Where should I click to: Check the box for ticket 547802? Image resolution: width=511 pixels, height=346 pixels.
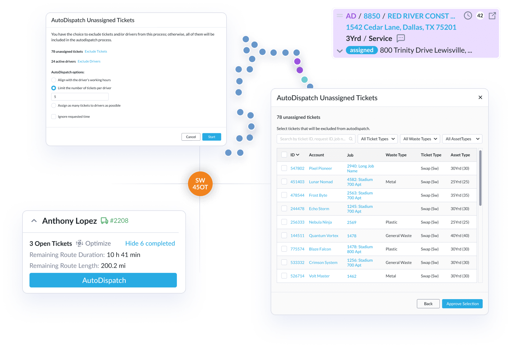point(284,168)
